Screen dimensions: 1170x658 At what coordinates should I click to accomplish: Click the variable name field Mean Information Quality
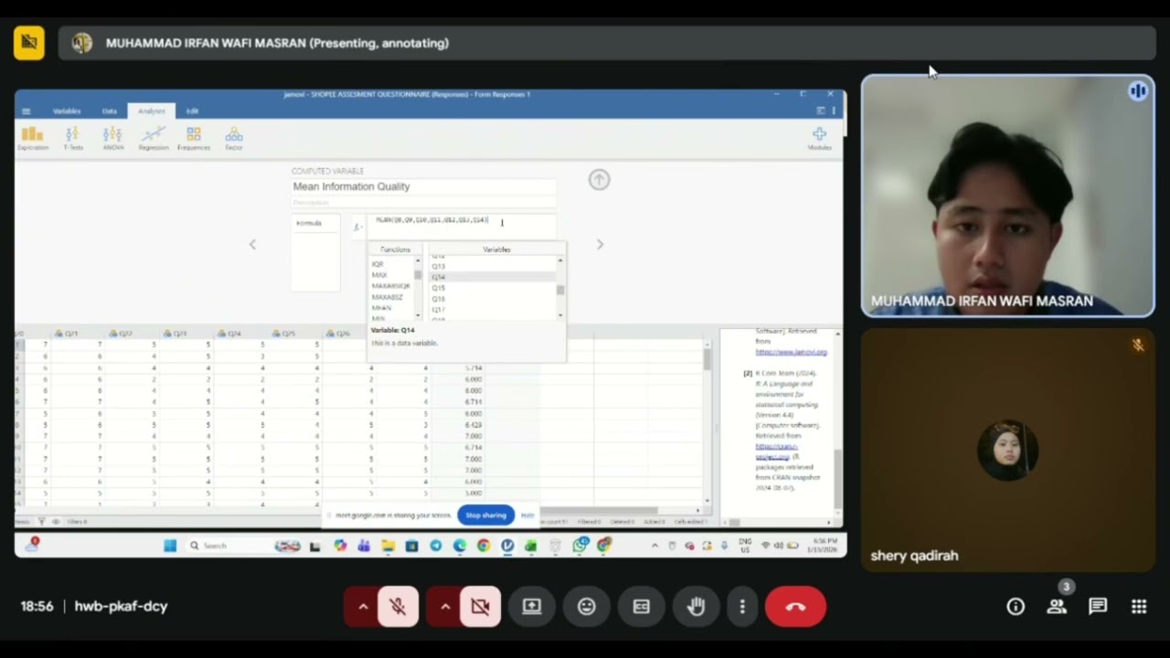pos(424,186)
